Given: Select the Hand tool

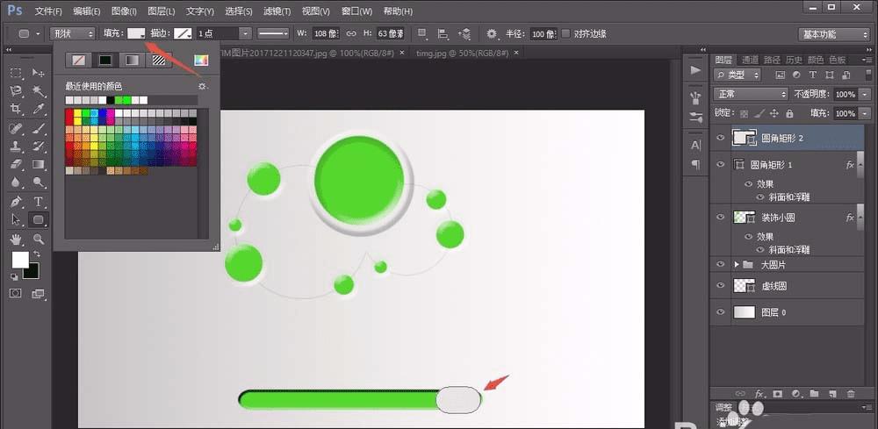Looking at the screenshot, I should [x=16, y=240].
